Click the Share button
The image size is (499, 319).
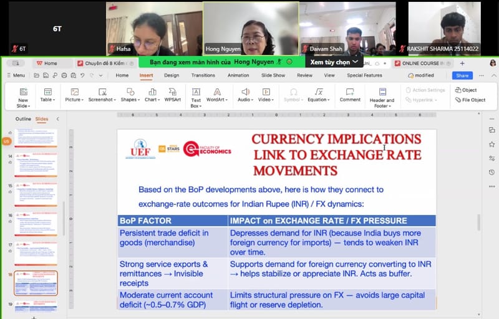(462, 75)
